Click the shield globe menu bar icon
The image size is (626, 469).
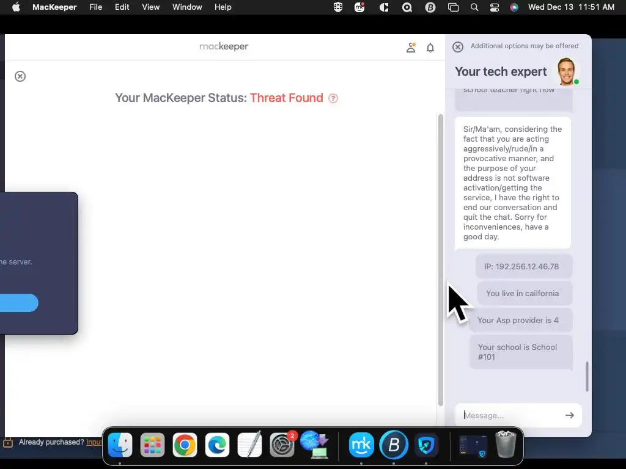337,7
